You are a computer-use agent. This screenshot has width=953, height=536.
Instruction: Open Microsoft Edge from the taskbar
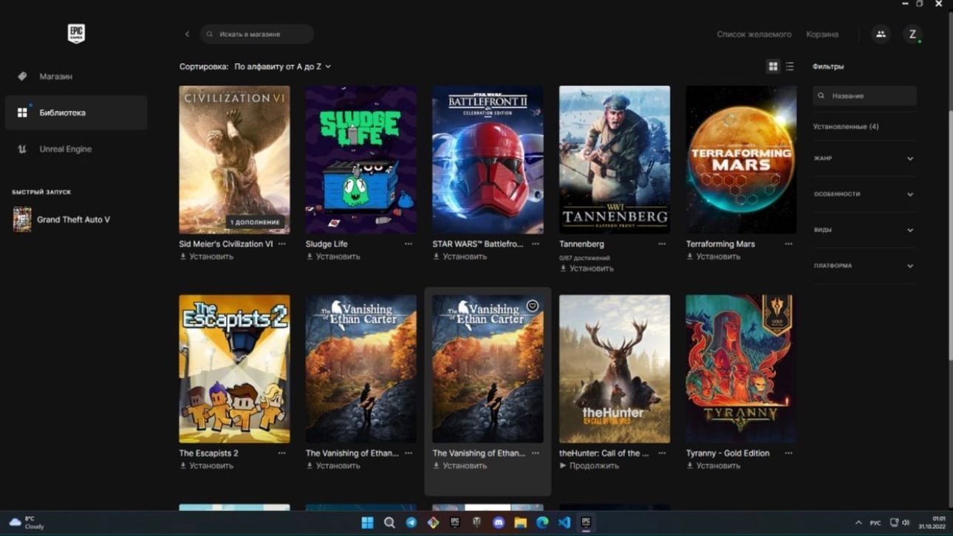(542, 523)
